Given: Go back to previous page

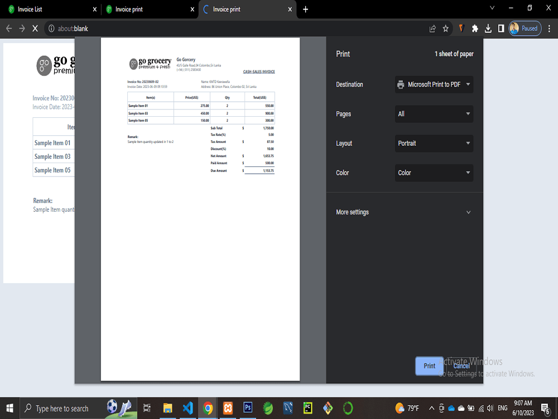Looking at the screenshot, I should (9, 28).
